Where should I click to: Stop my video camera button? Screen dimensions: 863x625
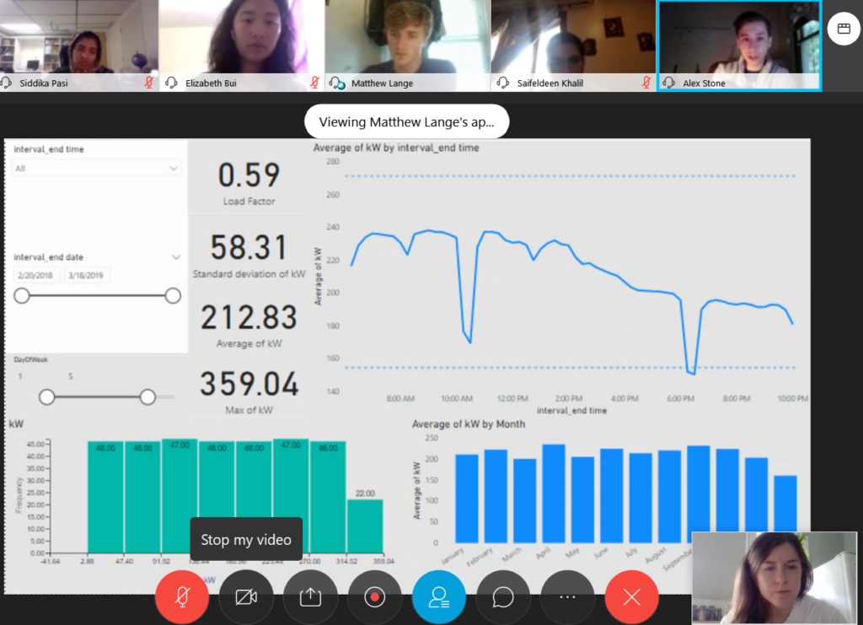pos(245,597)
